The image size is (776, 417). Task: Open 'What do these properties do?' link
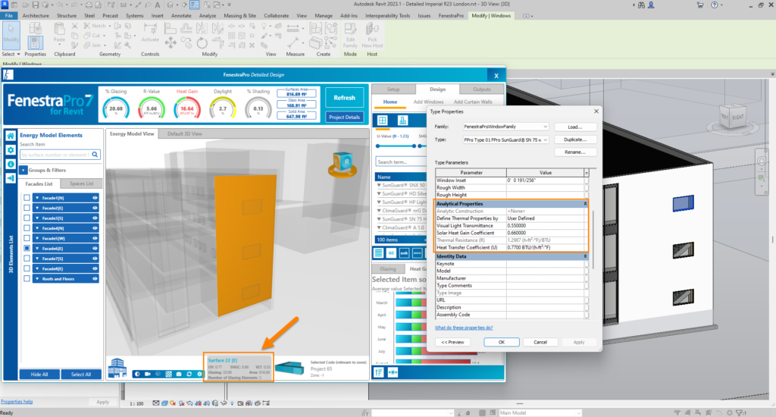coord(464,328)
